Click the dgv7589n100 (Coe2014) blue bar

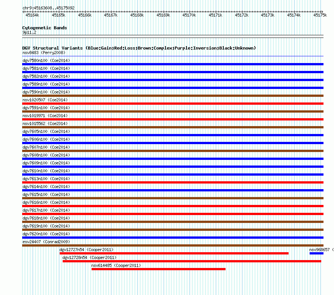coord(173,88)
